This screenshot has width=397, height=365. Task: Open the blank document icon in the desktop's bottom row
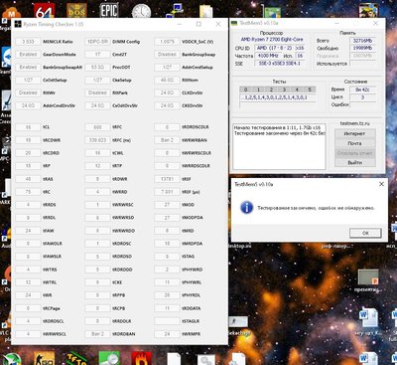tap(174, 359)
